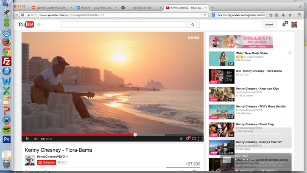Mute the video volume speaker
This screenshot has width=307, height=173.
(36, 139)
